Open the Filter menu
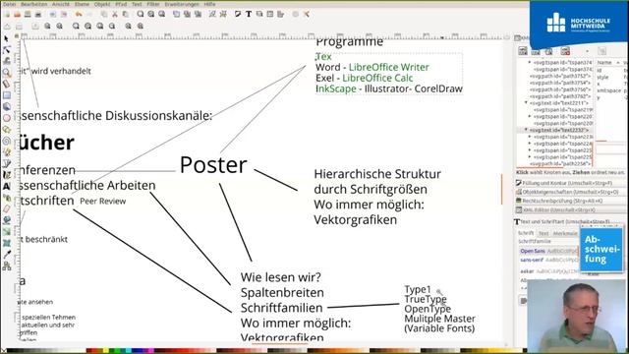Viewport: 629px width, 354px height. click(153, 4)
